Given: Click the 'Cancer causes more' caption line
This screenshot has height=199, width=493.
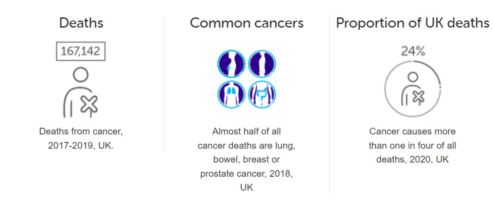Looking at the screenshot, I should point(413,131).
